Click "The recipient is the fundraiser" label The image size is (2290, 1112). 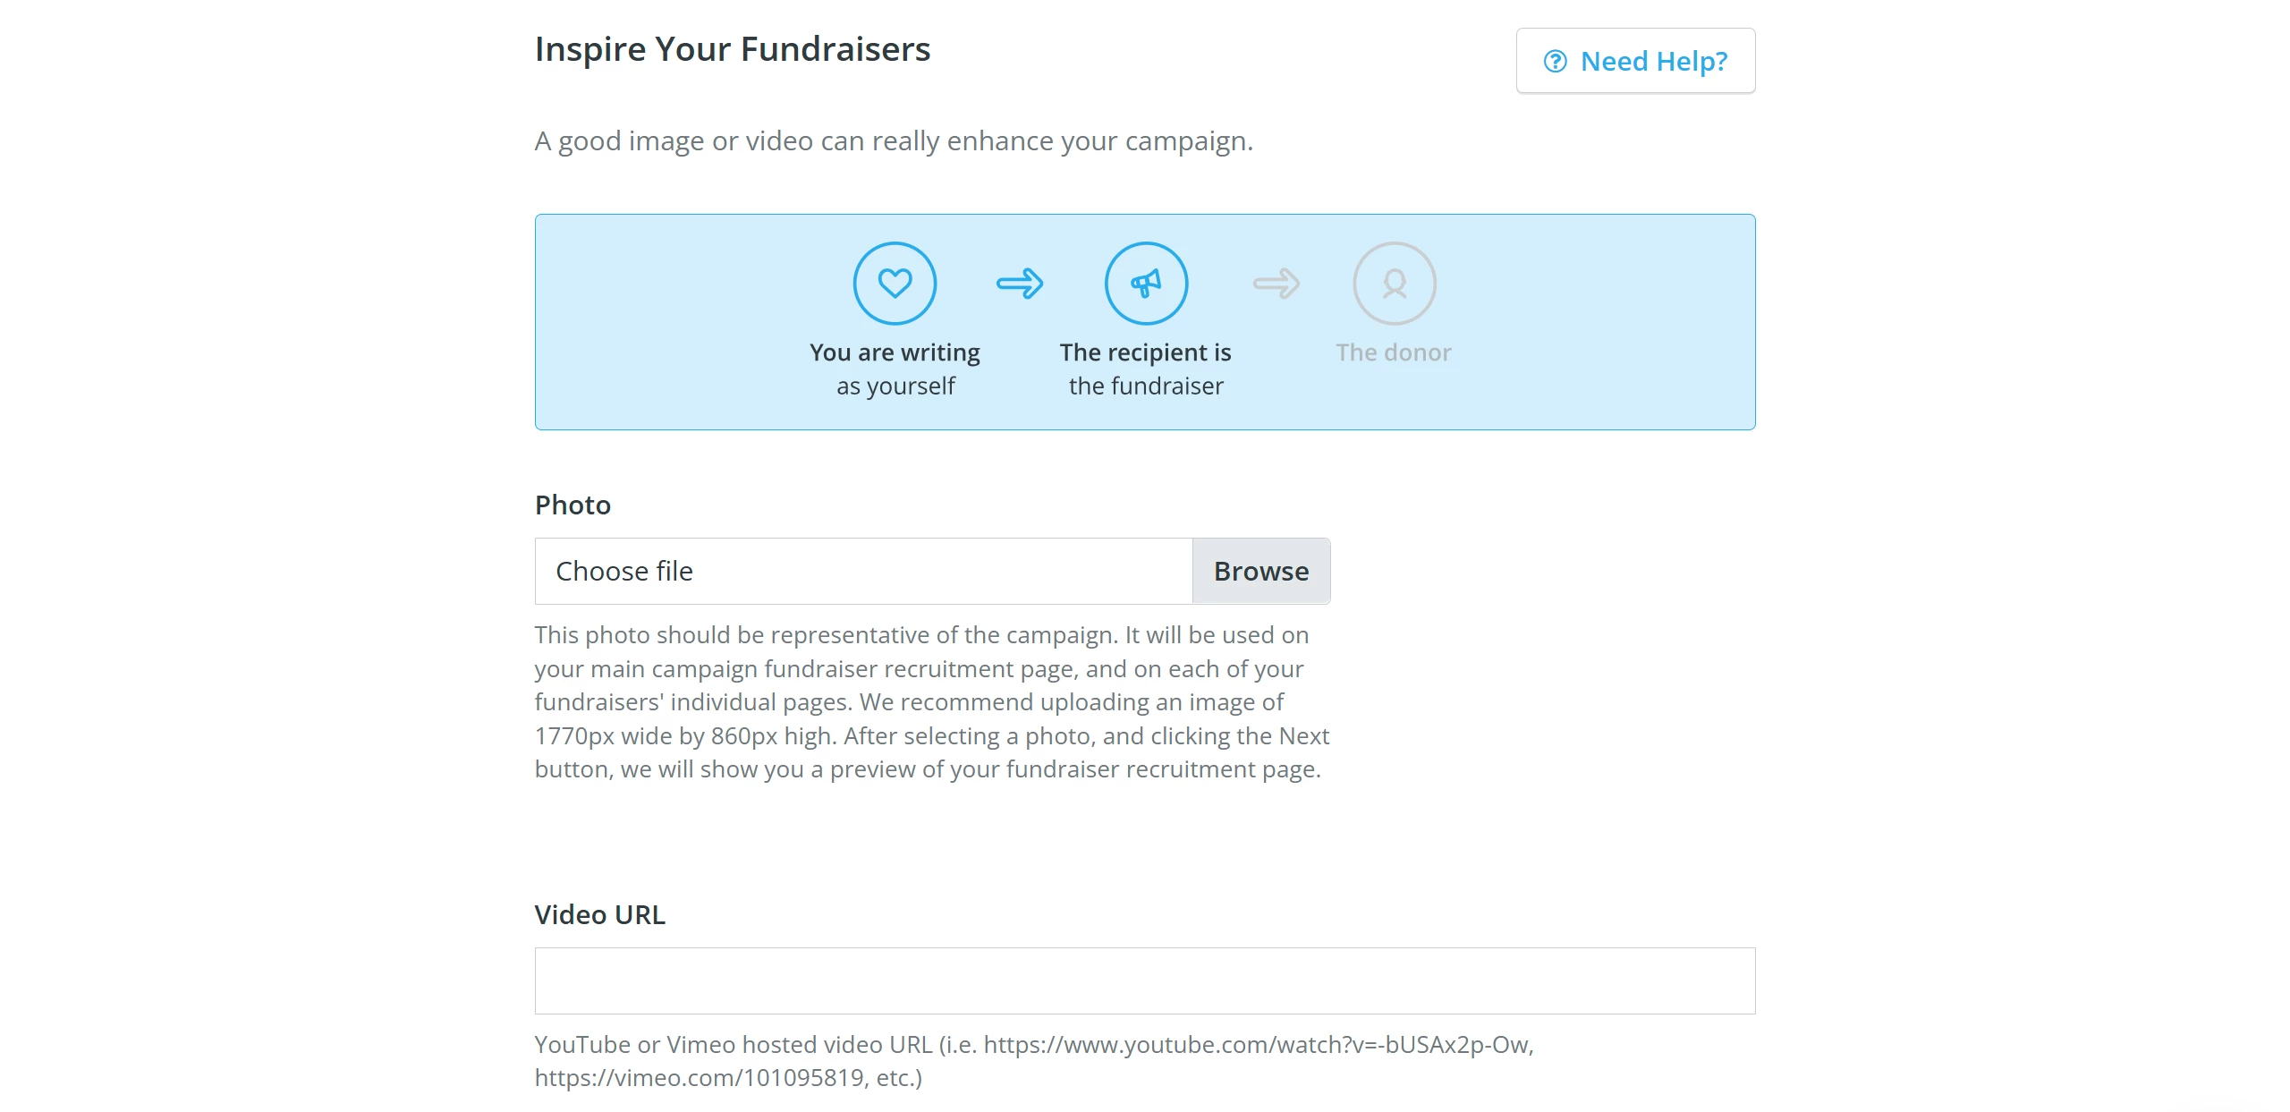pyautogui.click(x=1146, y=369)
